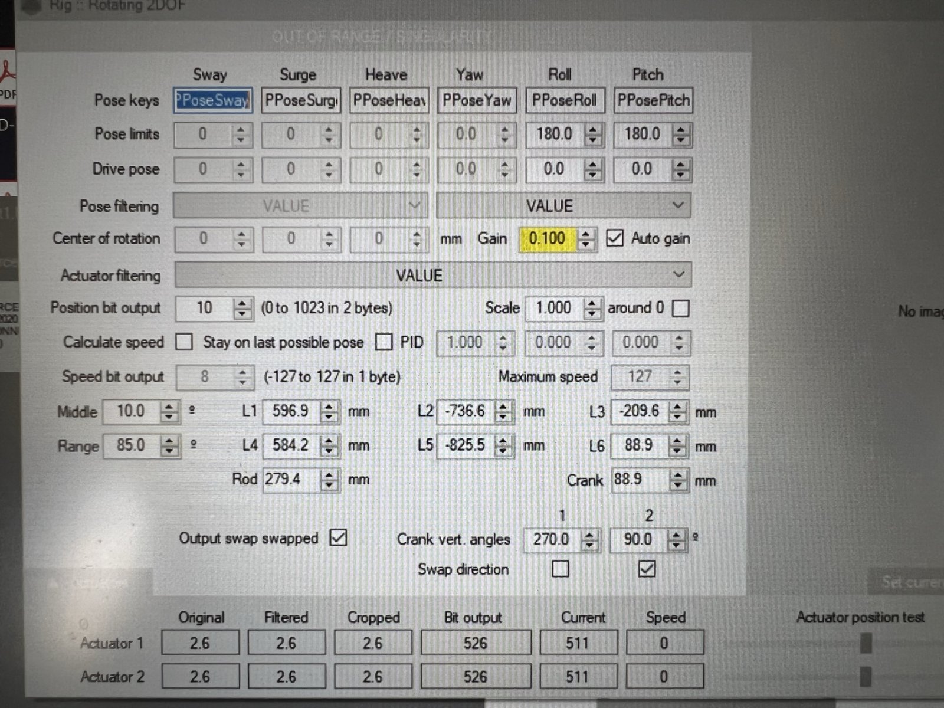Image resolution: width=944 pixels, height=708 pixels.
Task: Click the L3 length field
Action: [640, 411]
